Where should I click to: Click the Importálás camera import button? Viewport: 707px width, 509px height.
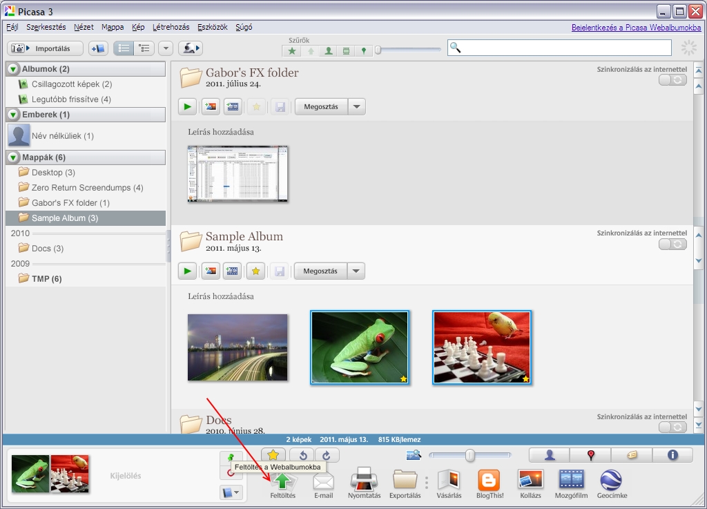[x=45, y=48]
